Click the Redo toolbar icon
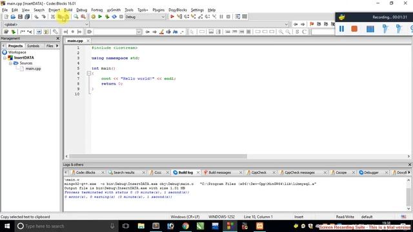The width and height of the screenshot is (413, 232). [x=44, y=17]
